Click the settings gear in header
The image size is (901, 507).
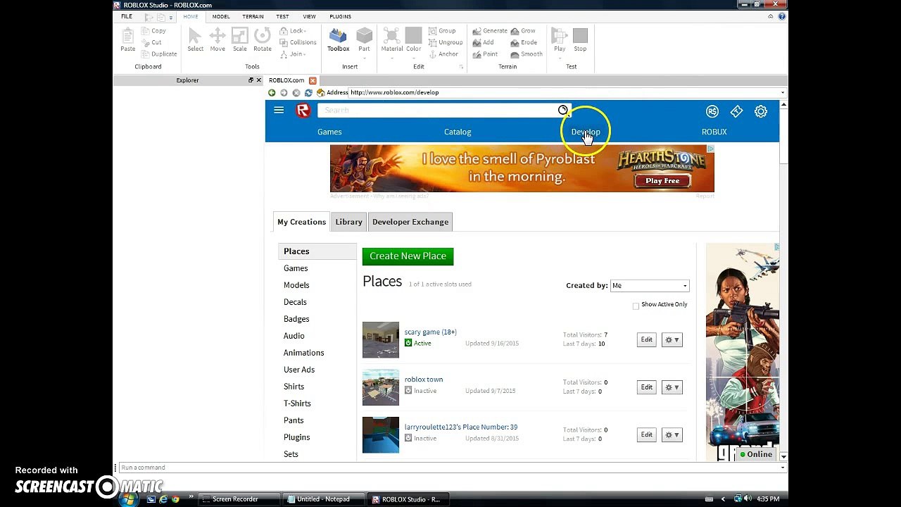tap(761, 111)
